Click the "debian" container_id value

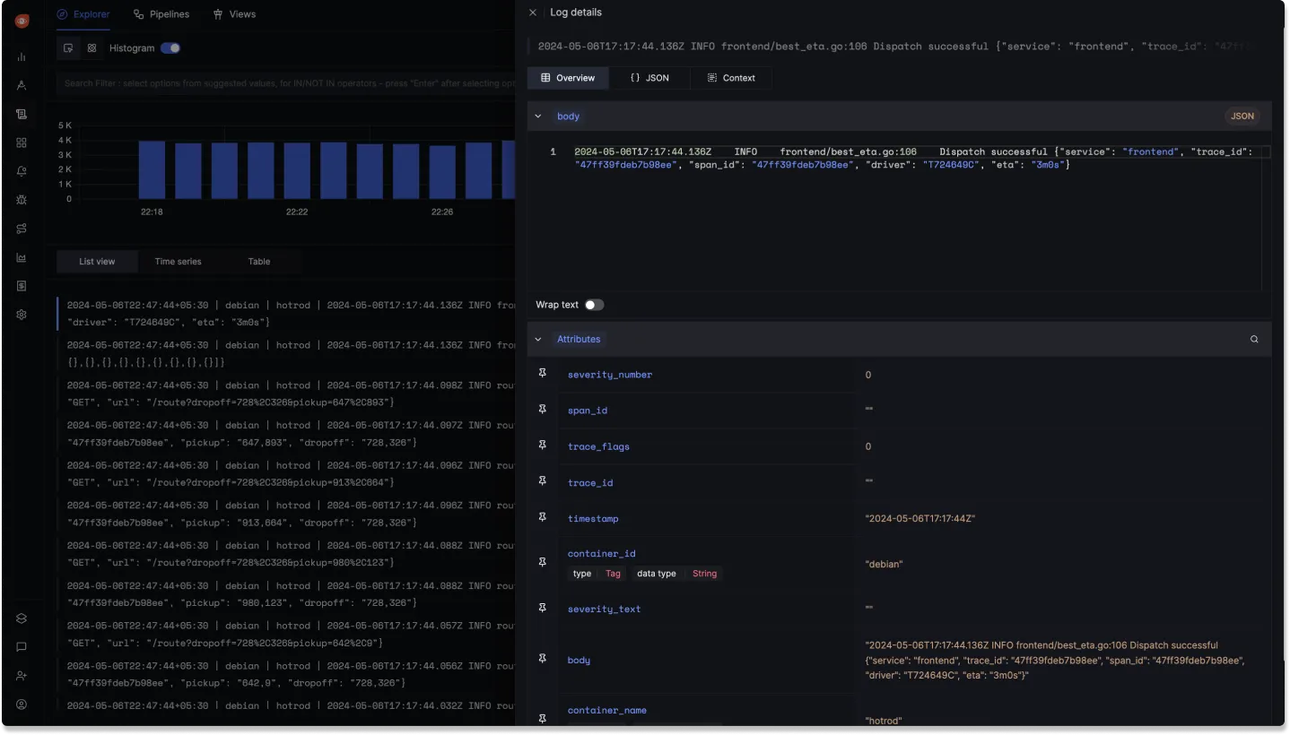[884, 564]
